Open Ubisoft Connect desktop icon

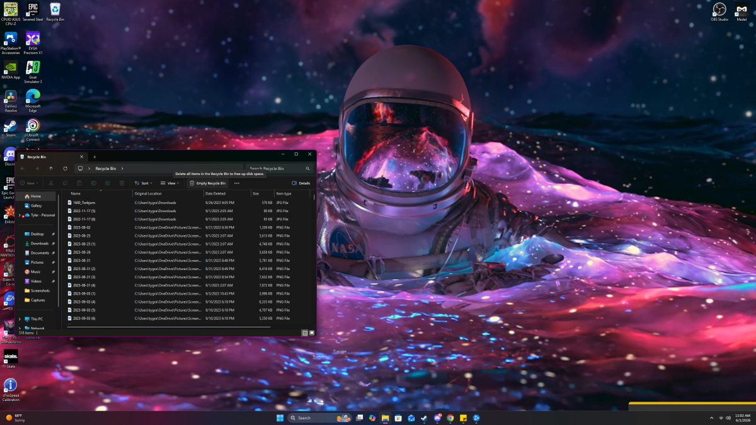(33, 129)
